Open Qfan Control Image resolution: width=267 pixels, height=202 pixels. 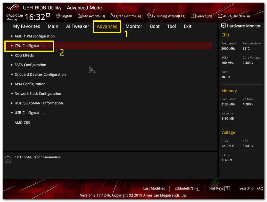tap(126, 16)
